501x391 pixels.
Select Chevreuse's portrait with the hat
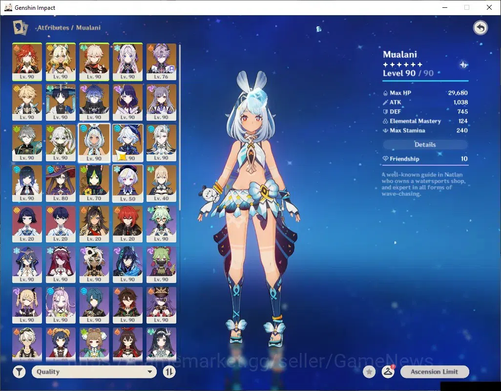pos(161,305)
